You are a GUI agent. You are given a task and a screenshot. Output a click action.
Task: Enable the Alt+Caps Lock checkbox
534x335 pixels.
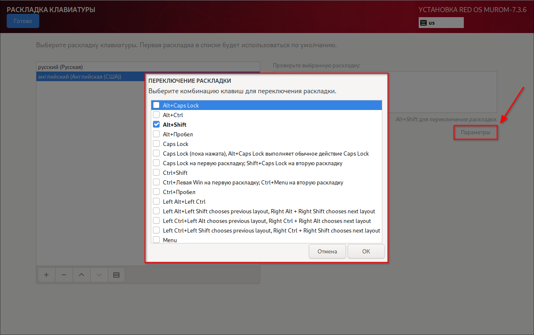156,105
